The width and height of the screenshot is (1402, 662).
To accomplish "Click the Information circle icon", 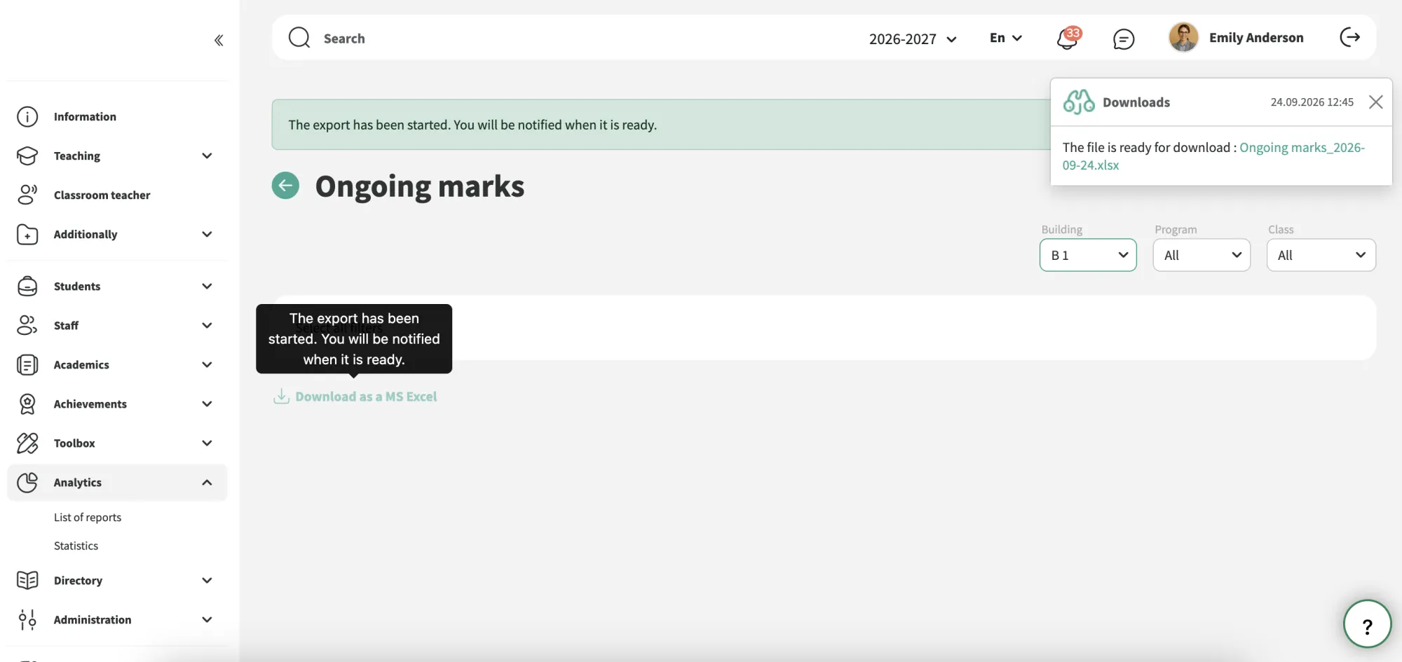I will pyautogui.click(x=27, y=116).
